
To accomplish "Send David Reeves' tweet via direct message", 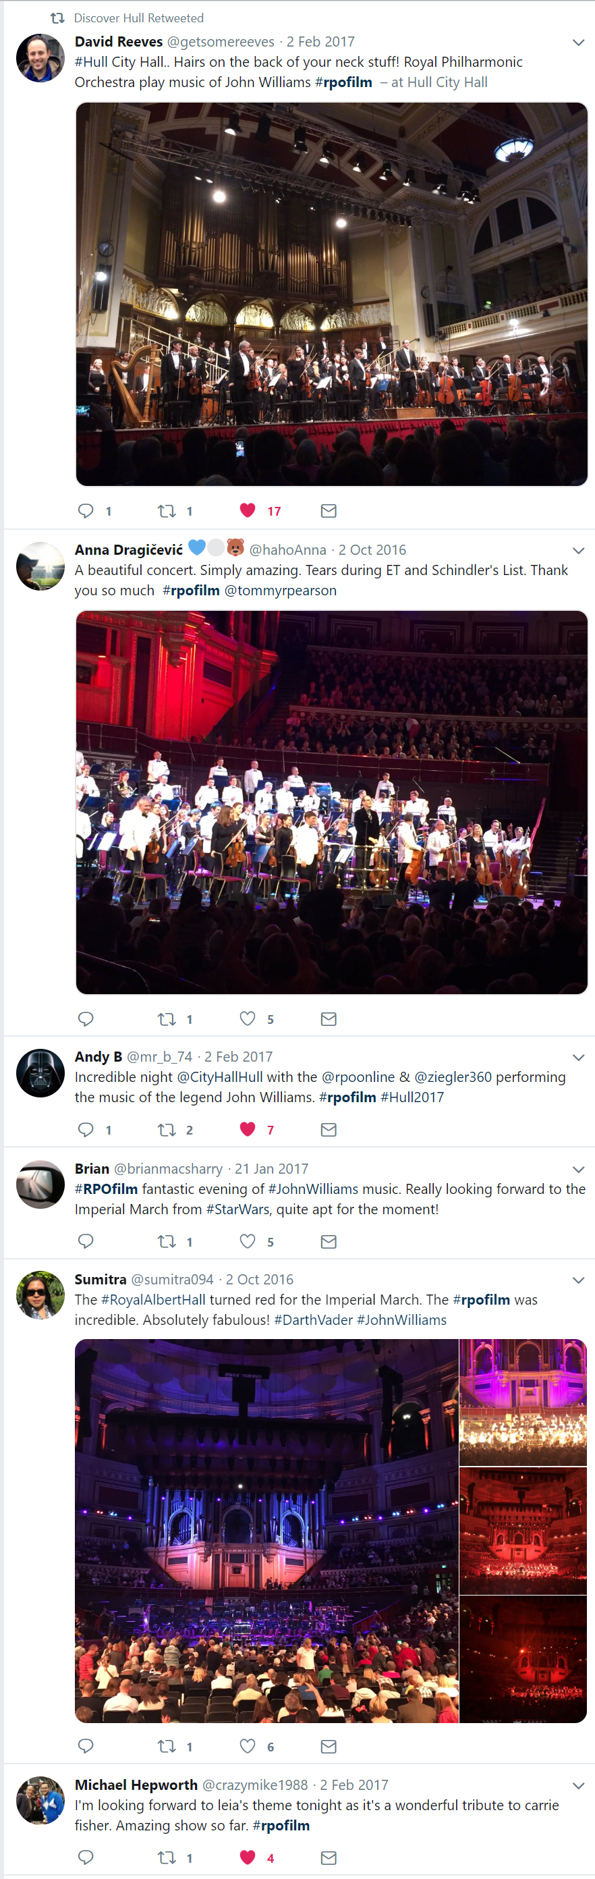I will 329,511.
